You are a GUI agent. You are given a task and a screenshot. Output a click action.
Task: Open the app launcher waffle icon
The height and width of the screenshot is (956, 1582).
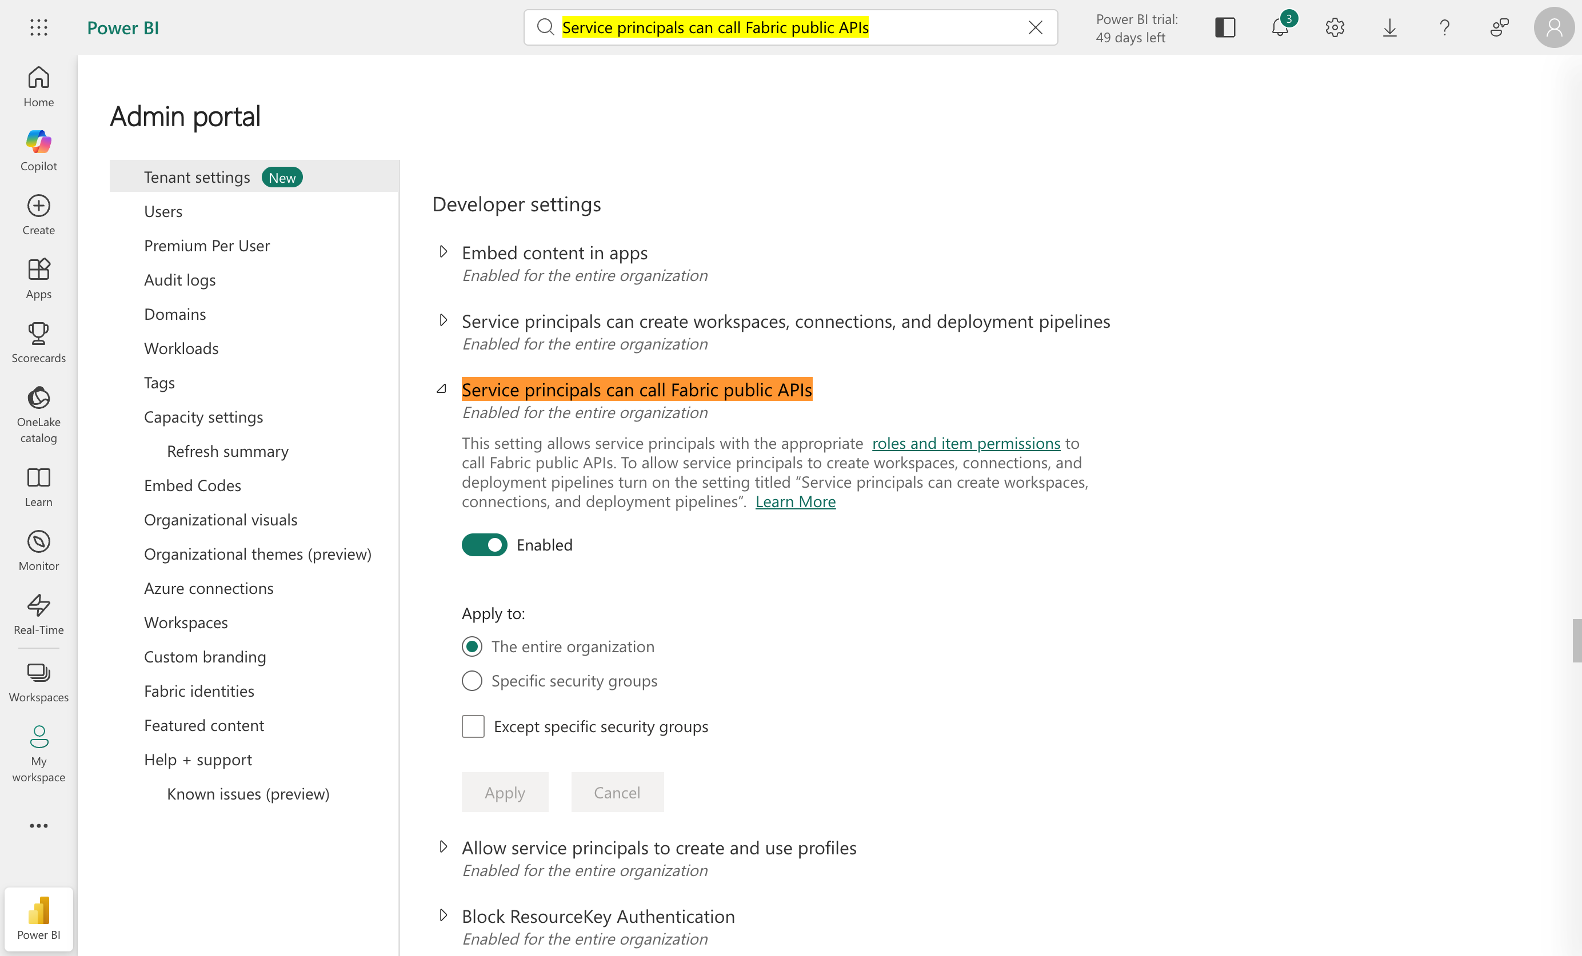coord(38,27)
